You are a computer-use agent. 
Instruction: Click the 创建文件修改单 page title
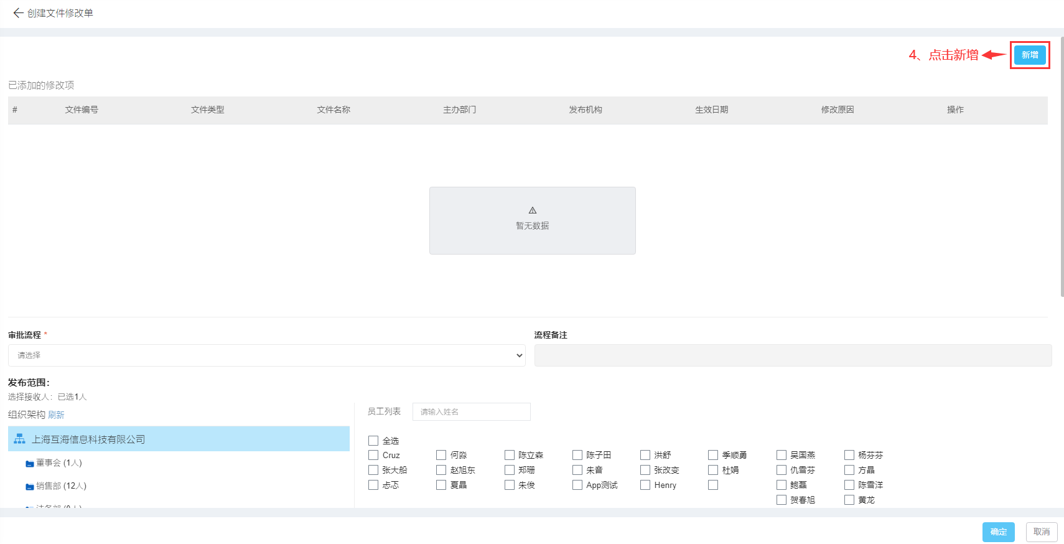60,12
